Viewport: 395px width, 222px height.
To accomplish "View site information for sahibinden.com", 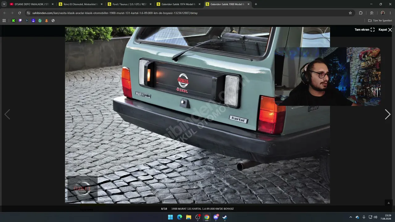I will (28, 13).
